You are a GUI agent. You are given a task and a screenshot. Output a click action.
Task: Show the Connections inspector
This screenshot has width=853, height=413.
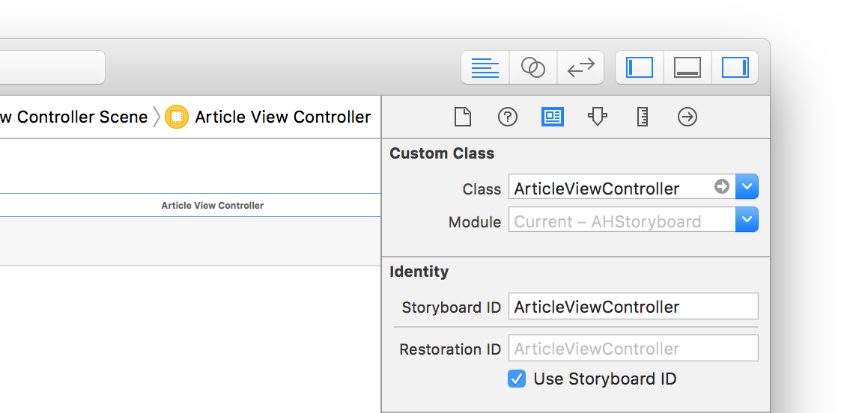point(687,117)
